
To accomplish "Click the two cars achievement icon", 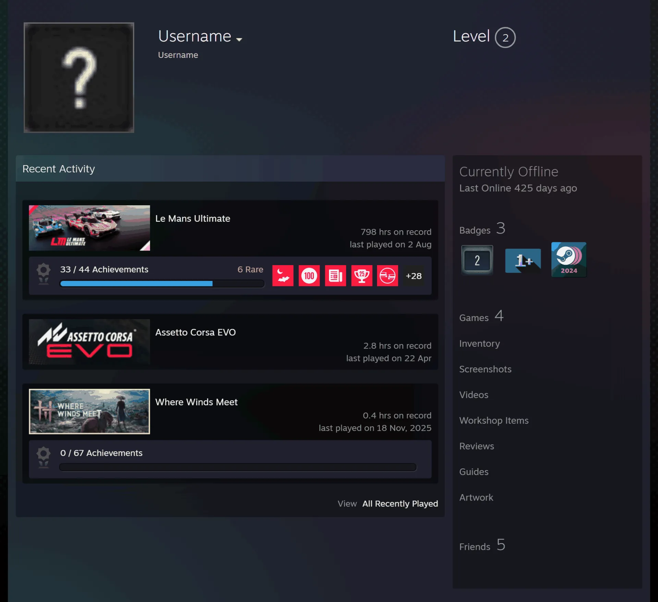I will click(388, 275).
